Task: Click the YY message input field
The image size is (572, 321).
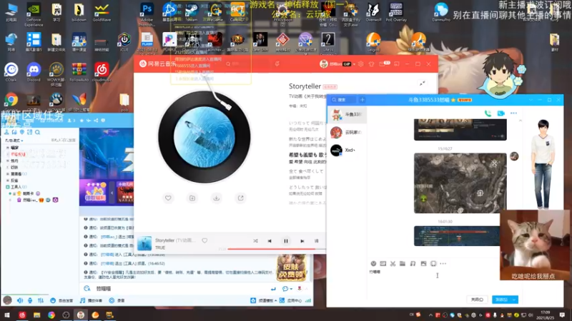Action: pyautogui.click(x=179, y=289)
